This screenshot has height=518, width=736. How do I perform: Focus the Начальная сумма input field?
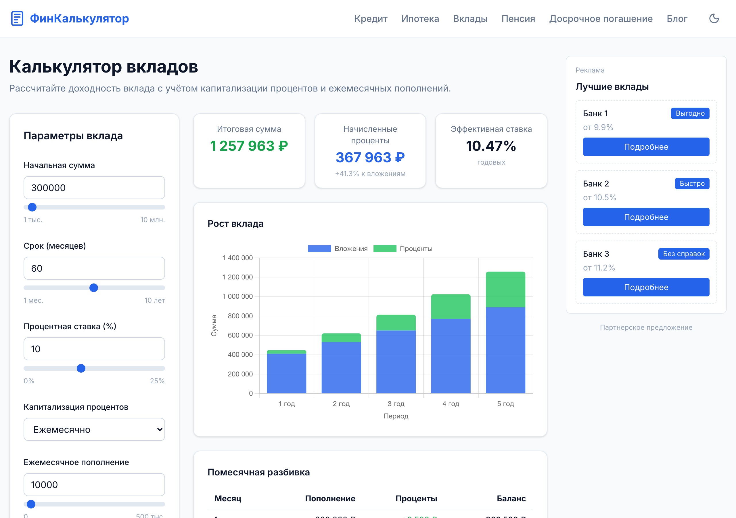[94, 188]
